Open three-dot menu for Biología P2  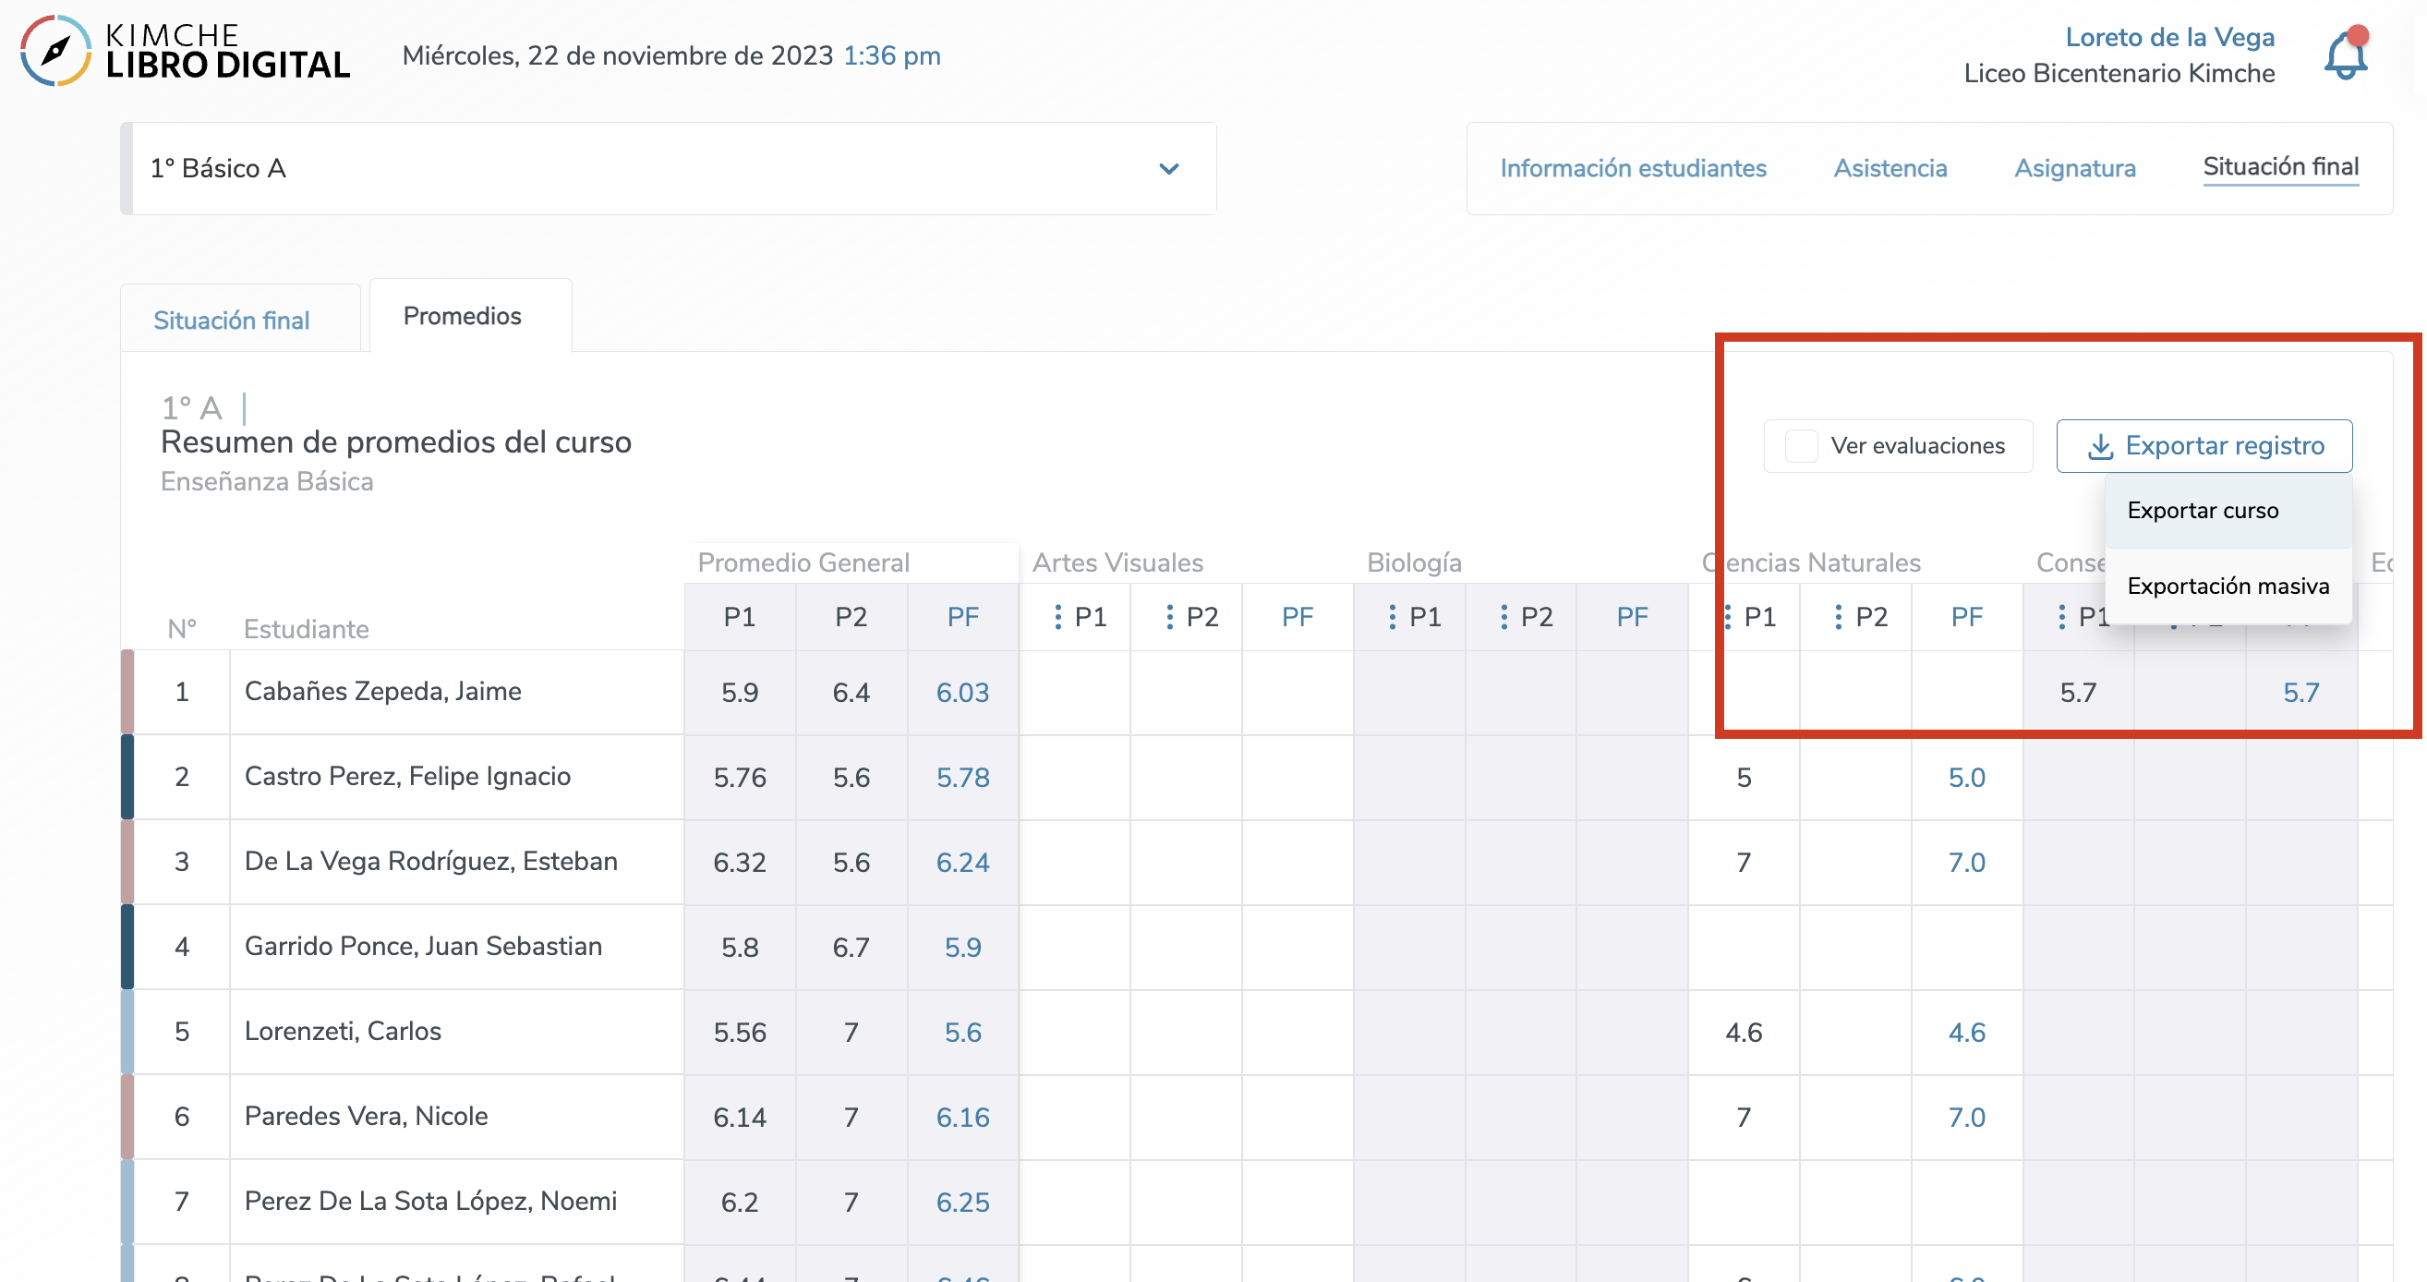point(1503,617)
